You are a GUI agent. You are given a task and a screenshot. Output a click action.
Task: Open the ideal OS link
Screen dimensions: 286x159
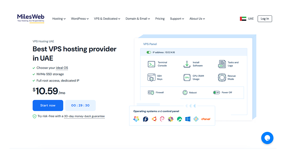(x=62, y=68)
